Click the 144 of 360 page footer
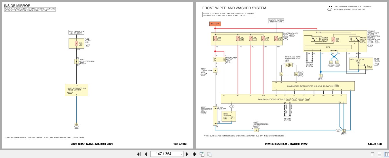This screenshot has width=389, height=158. (x=375, y=144)
